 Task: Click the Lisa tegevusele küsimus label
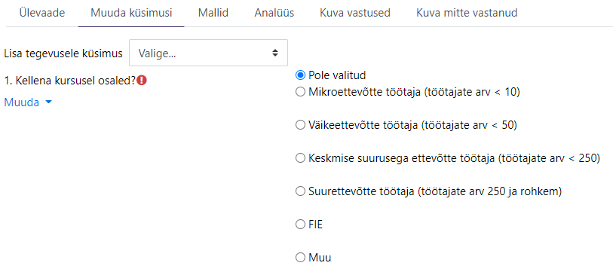coord(63,53)
